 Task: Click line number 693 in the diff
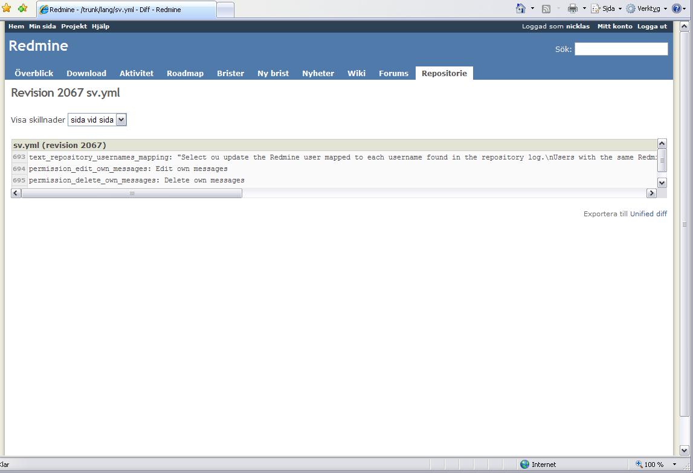pyautogui.click(x=19, y=157)
